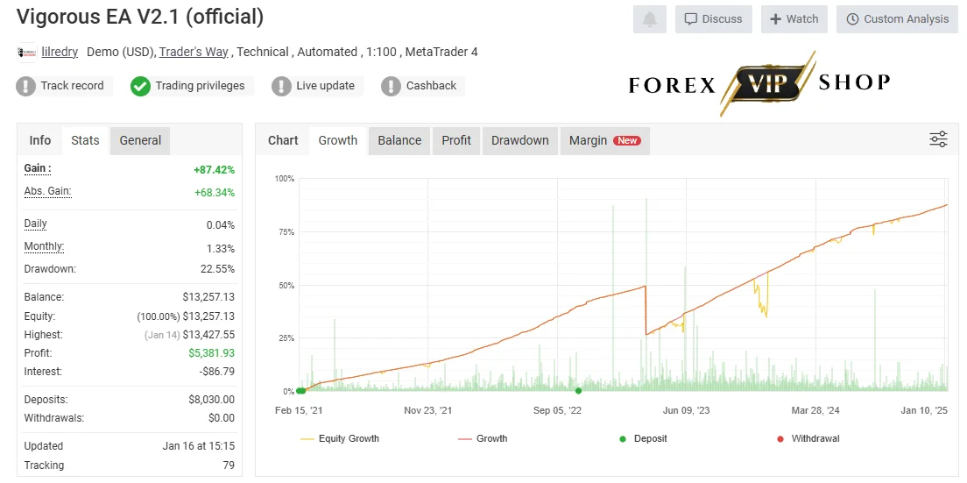
Task: Click the Live update status icon
Action: pos(281,86)
